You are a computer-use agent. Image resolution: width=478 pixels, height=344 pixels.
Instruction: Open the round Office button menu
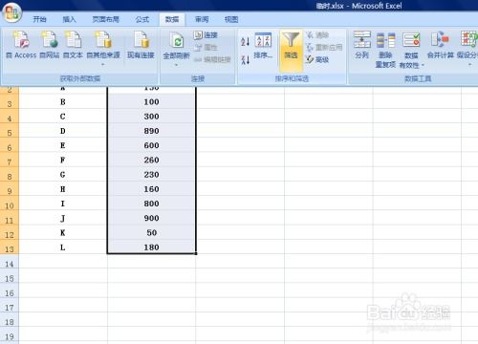point(11,12)
